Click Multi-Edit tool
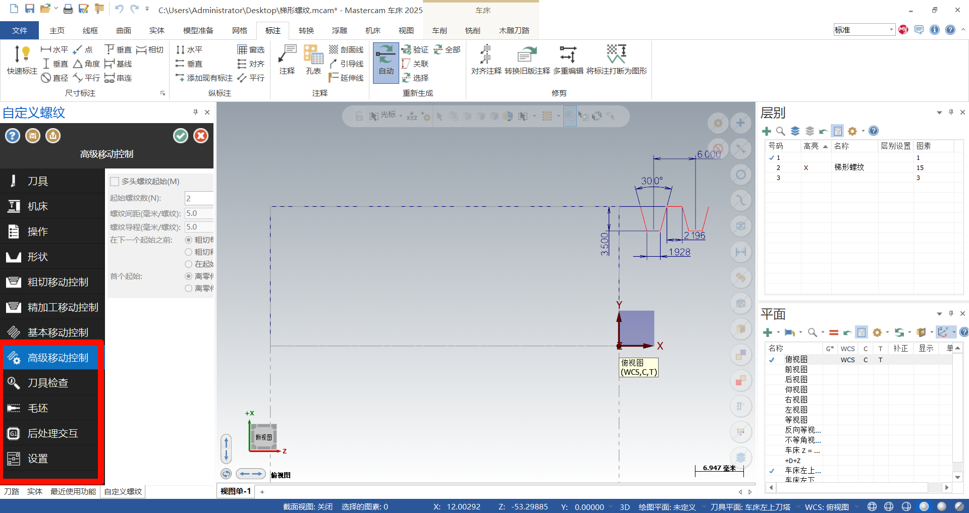This screenshot has height=513, width=969. coord(568,60)
